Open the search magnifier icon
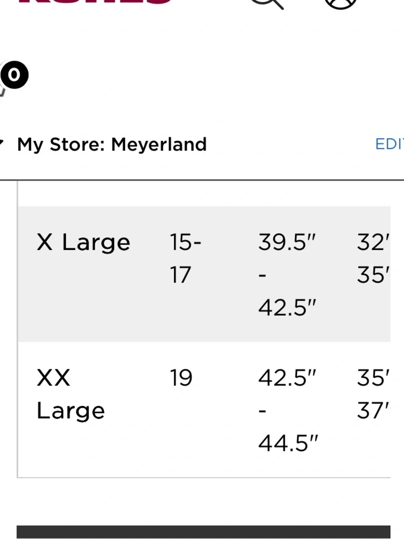 (x=267, y=3)
